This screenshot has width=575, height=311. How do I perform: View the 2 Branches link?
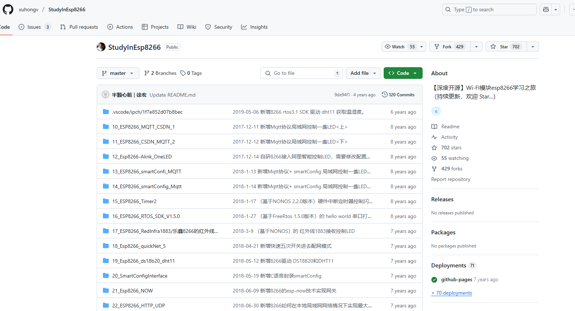click(x=160, y=73)
